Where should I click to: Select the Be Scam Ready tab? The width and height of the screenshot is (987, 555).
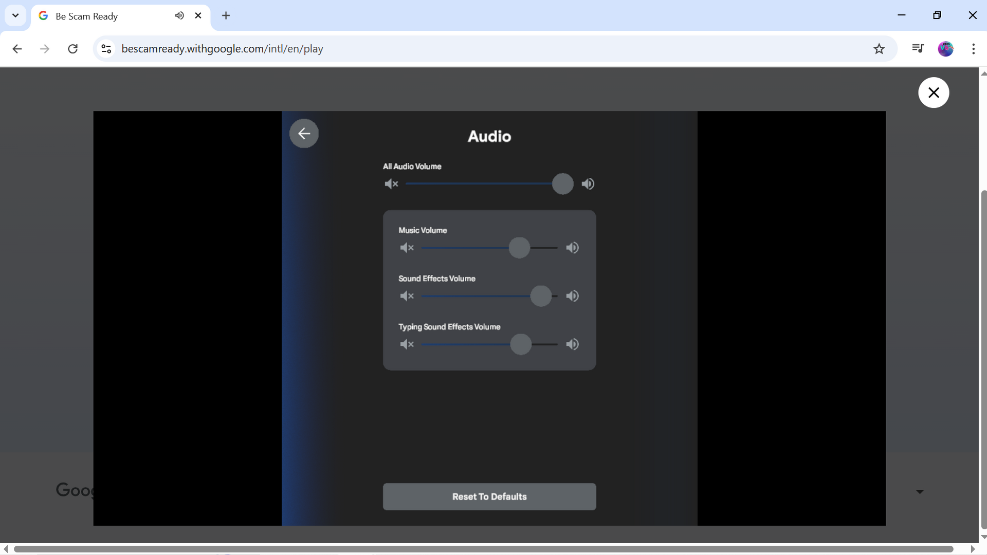pyautogui.click(x=103, y=16)
